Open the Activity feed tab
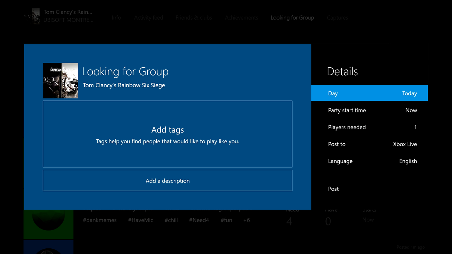The height and width of the screenshot is (254, 452). [148, 17]
